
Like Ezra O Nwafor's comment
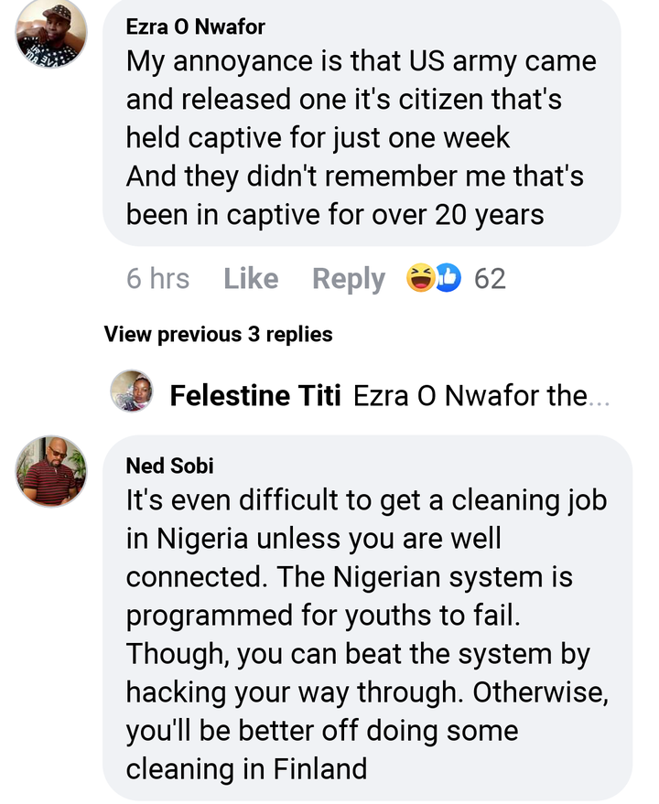pos(251,278)
